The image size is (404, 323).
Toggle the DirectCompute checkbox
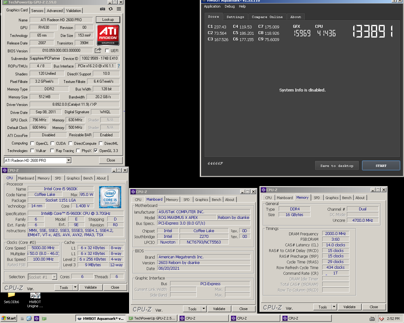70,143
